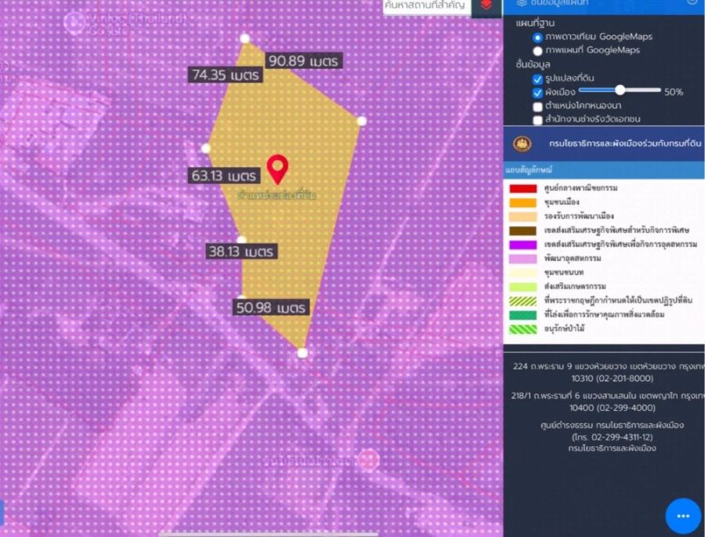
Task: Click the rightmost vertex of the land parcel
Action: (361, 121)
